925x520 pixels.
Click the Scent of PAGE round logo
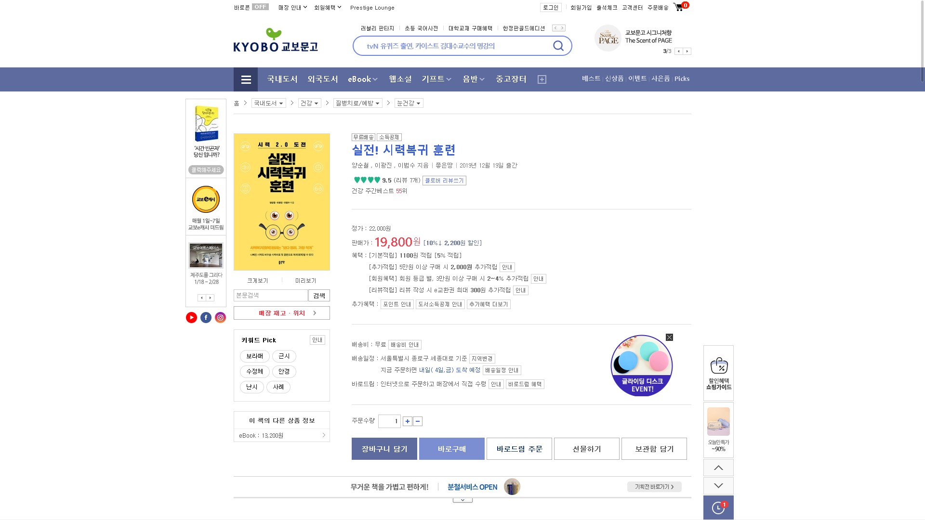pyautogui.click(x=608, y=38)
